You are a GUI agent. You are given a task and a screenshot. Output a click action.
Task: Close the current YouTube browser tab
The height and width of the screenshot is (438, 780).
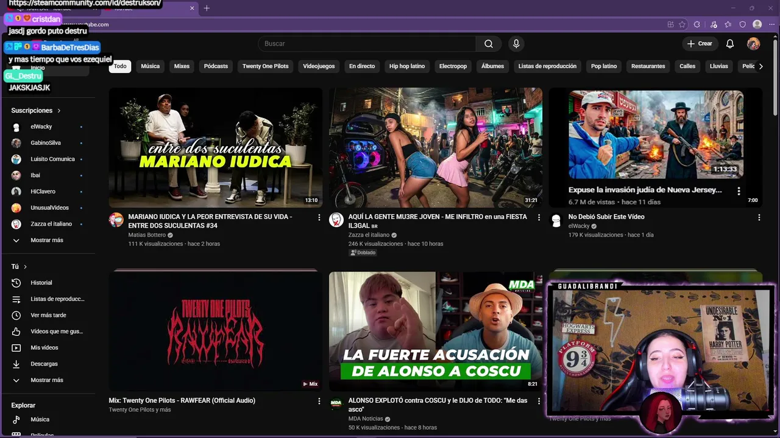pyautogui.click(x=192, y=8)
